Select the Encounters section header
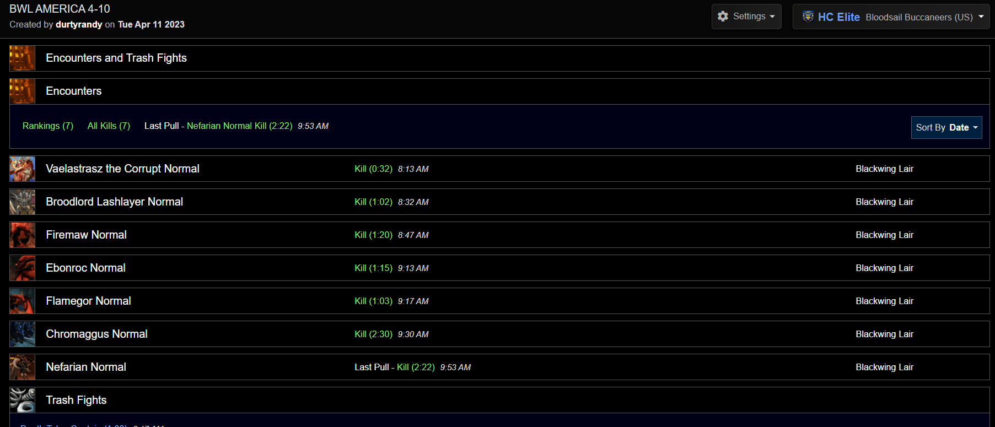This screenshot has width=995, height=427. 499,91
